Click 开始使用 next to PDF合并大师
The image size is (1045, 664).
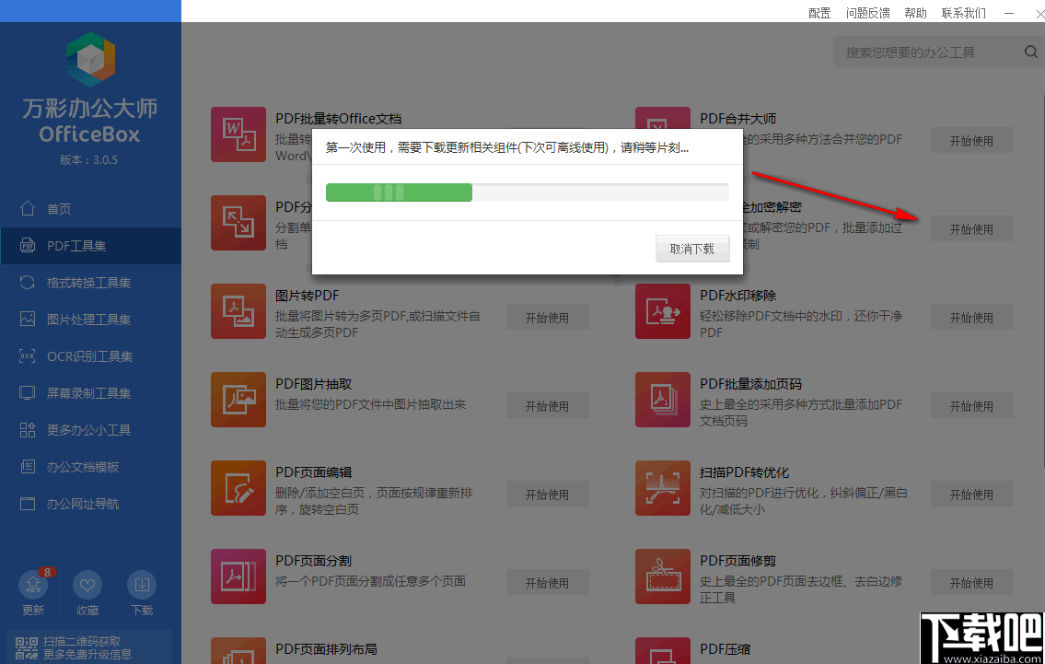[x=971, y=140]
